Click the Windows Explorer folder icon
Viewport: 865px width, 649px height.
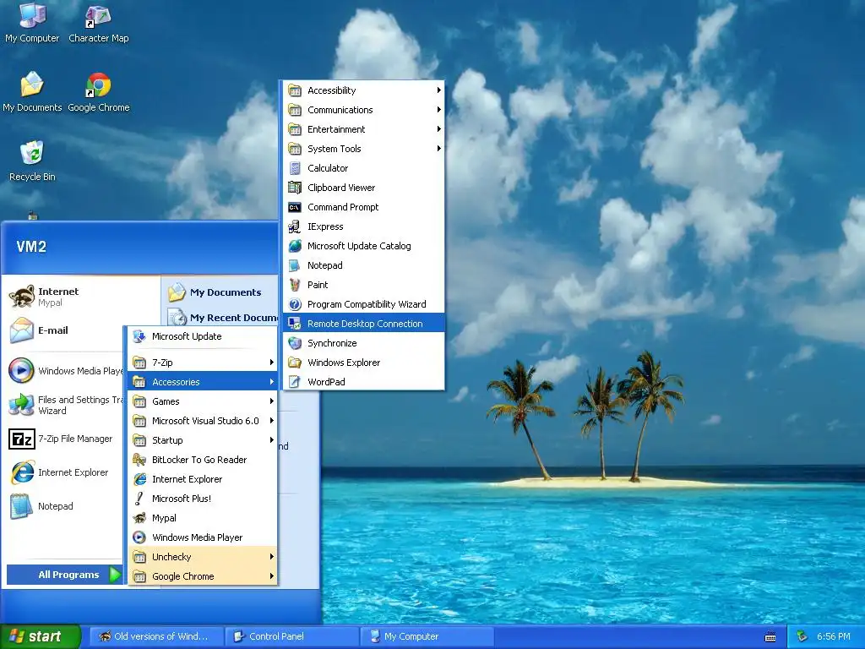(295, 363)
